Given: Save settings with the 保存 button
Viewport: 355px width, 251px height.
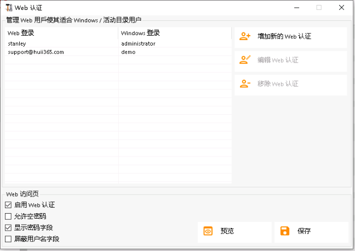Looking at the screenshot, I should coord(304,231).
